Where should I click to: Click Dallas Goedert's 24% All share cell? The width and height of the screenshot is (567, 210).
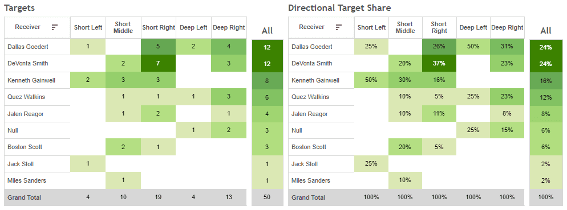click(x=546, y=47)
